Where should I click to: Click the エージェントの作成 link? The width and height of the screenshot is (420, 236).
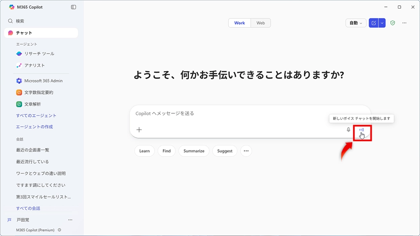(x=34, y=127)
